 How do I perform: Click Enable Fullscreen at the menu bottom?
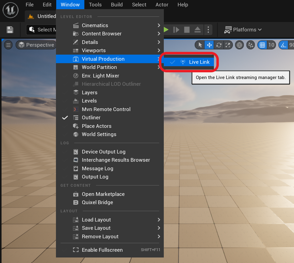click(102, 250)
